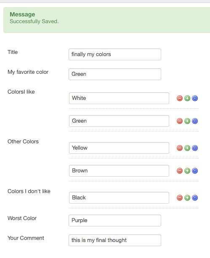Click the blue move icon beside Green row
Image resolution: width=210 pixels, height=258 pixels.
pyautogui.click(x=195, y=121)
